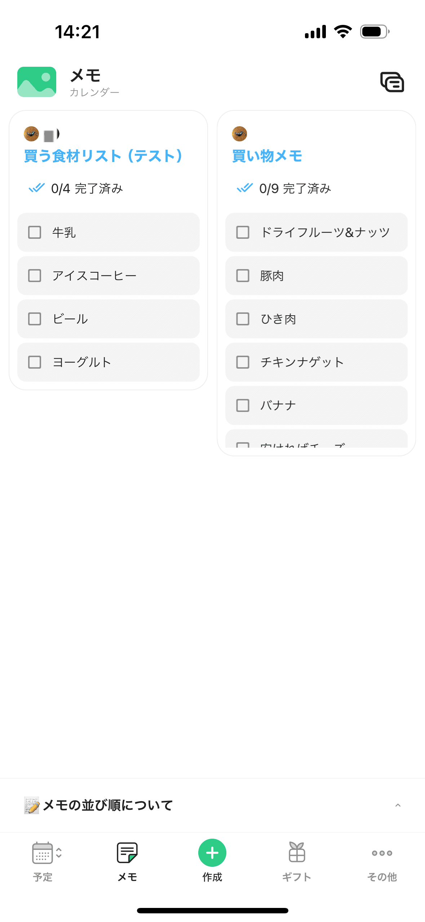Viewport: 425px width, 922px height.
Task: Open the その他 three-dots icon
Action: coord(382,853)
